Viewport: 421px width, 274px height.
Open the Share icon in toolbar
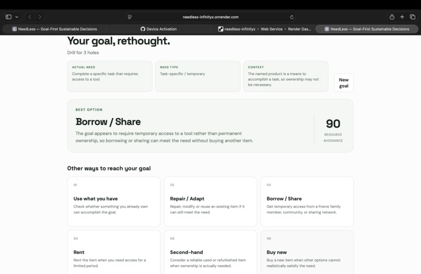(392, 17)
